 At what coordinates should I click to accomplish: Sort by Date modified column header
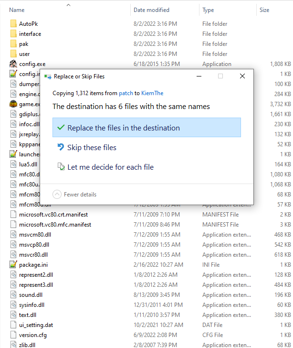click(x=152, y=10)
